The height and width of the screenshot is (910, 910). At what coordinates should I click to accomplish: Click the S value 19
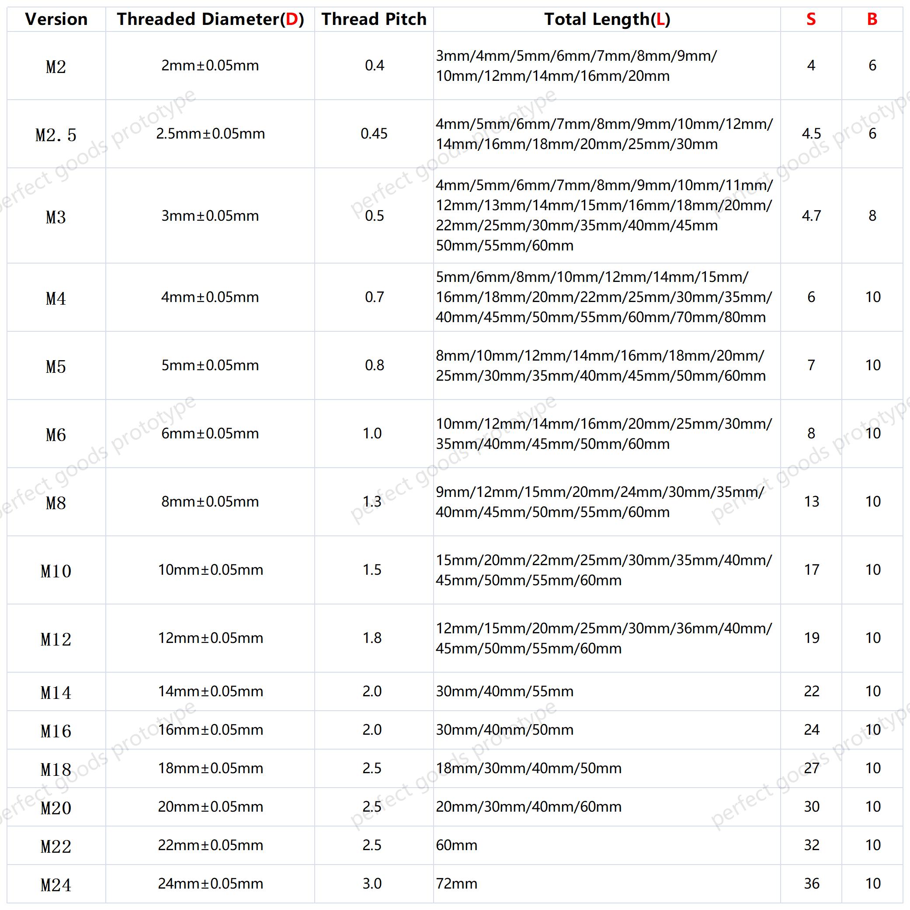[x=812, y=638]
